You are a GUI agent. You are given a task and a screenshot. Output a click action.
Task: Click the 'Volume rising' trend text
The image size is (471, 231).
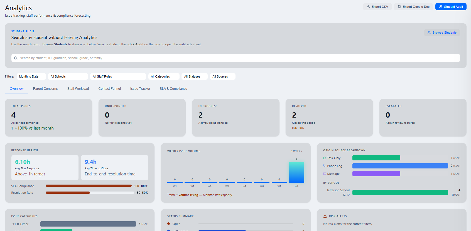(188, 195)
